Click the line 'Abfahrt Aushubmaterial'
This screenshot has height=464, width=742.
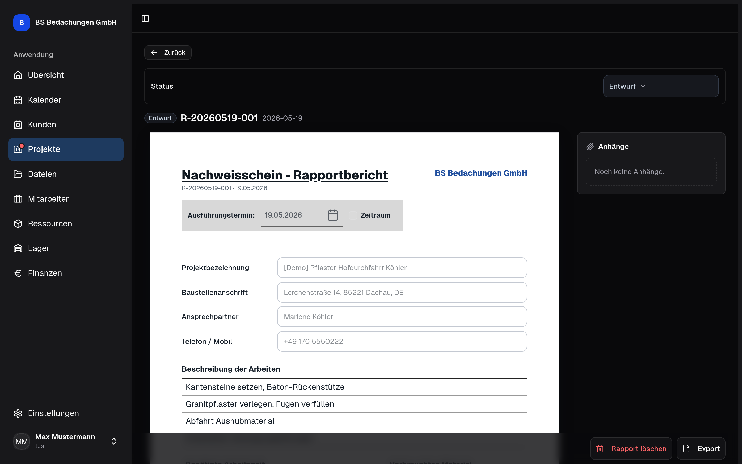[x=354, y=421]
